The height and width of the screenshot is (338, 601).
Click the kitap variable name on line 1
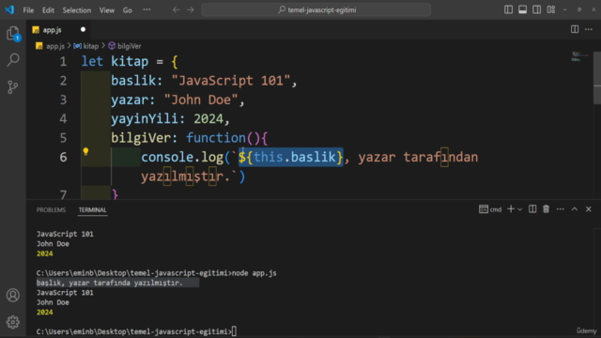click(130, 62)
